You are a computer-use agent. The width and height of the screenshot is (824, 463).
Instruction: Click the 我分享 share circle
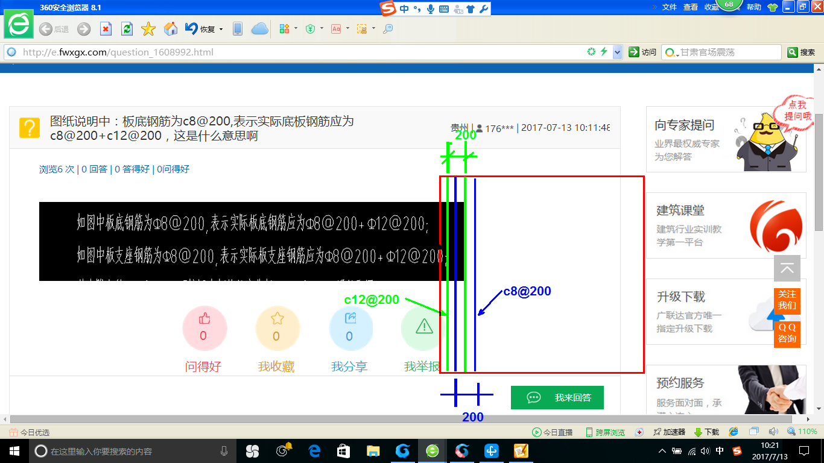click(351, 329)
